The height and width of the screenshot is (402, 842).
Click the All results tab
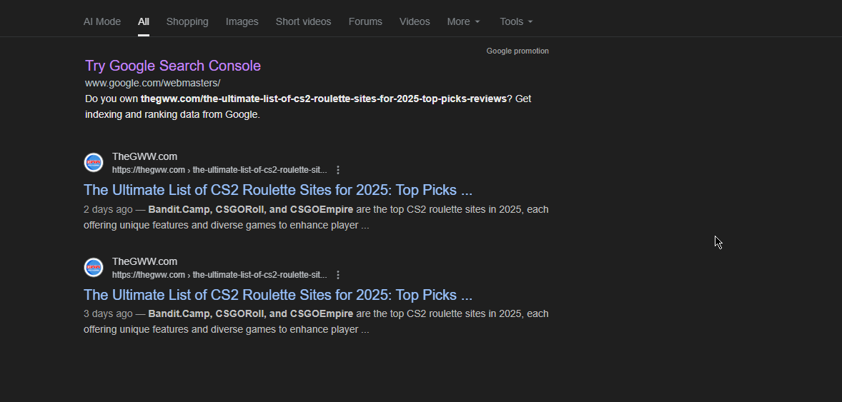(x=144, y=21)
